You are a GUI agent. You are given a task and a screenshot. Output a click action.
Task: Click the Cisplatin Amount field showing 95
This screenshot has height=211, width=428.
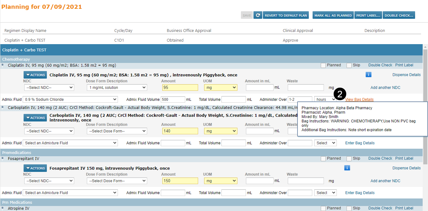point(180,88)
